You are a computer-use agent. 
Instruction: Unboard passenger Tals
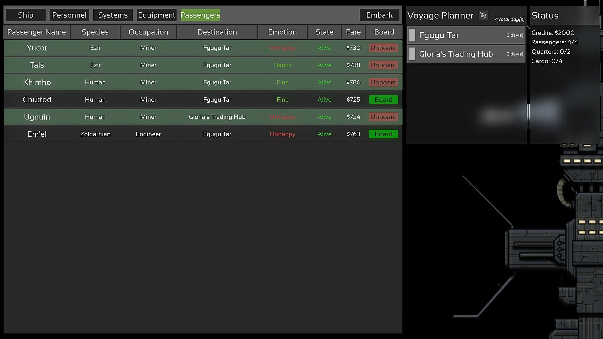point(383,65)
